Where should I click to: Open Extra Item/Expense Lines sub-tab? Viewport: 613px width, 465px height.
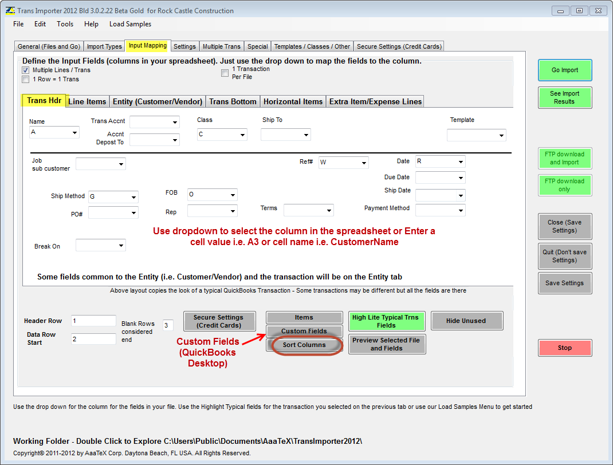click(375, 101)
